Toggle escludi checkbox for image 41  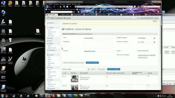[x=148, y=76]
